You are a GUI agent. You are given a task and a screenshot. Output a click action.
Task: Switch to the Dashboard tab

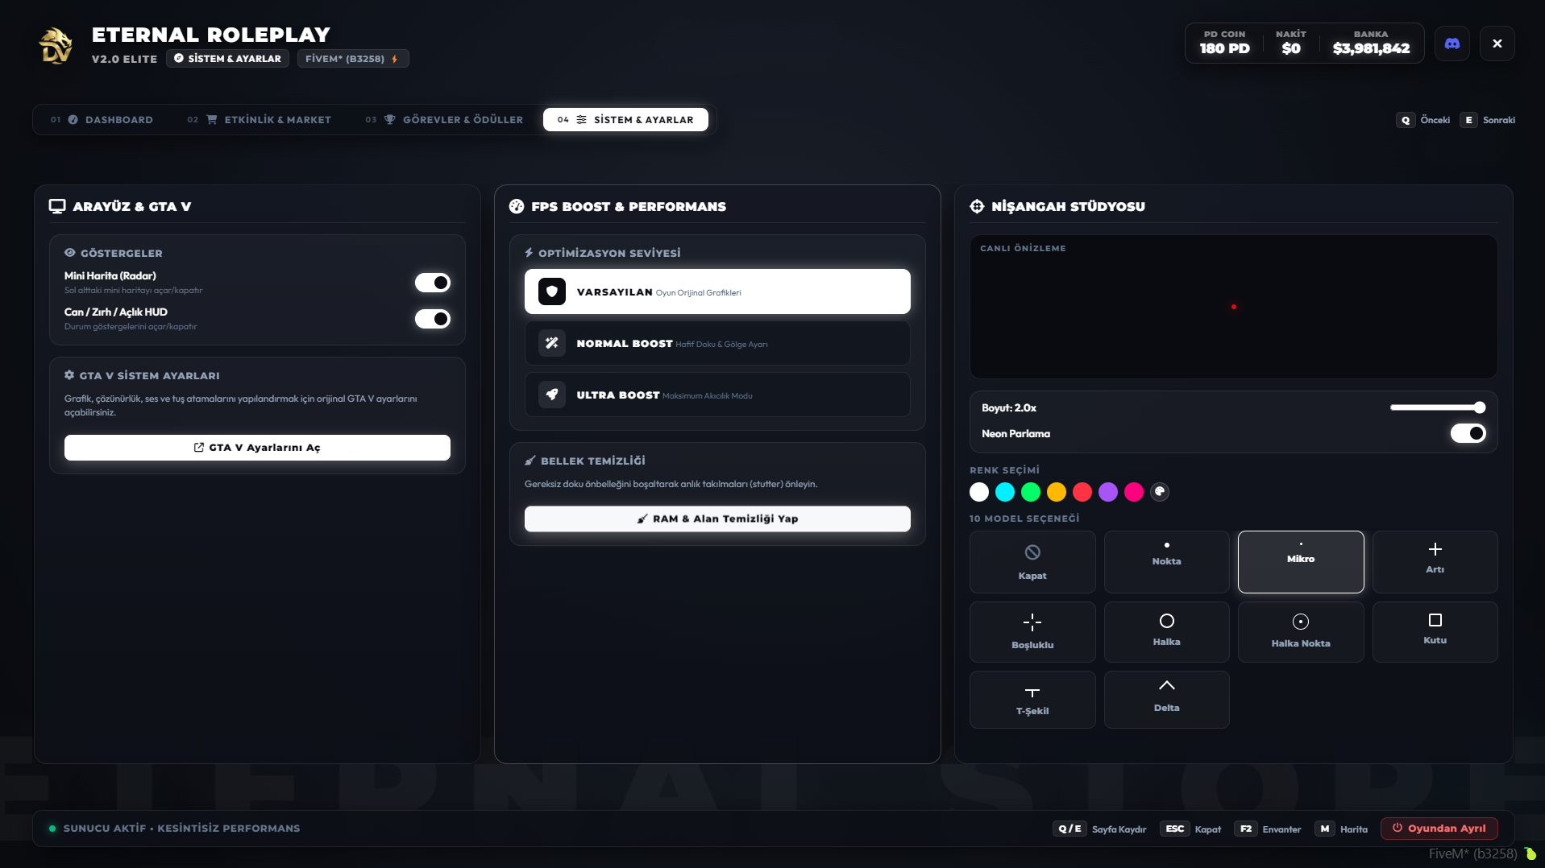click(x=102, y=119)
